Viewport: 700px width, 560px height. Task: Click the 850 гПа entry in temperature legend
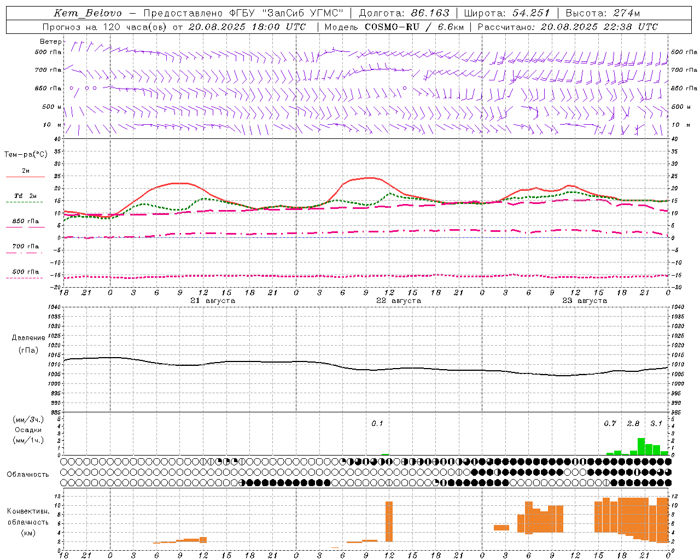(26, 221)
